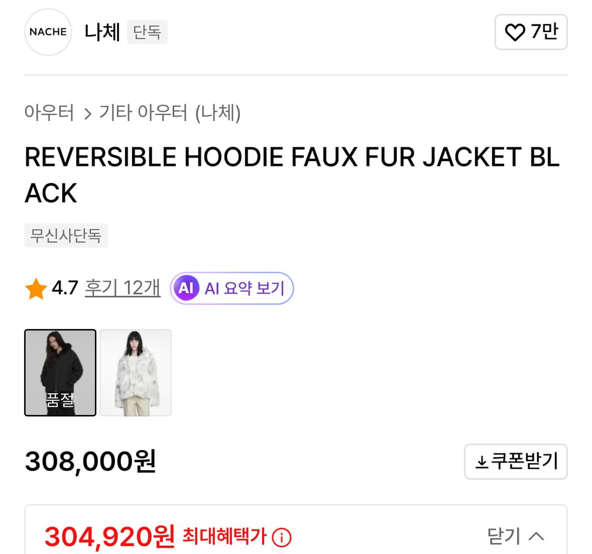The width and height of the screenshot is (592, 554).
Task: Select the white fur jacket thumbnail
Action: click(x=136, y=373)
